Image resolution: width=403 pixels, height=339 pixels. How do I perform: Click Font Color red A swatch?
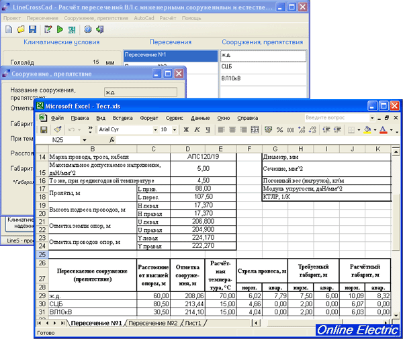coord(384,130)
